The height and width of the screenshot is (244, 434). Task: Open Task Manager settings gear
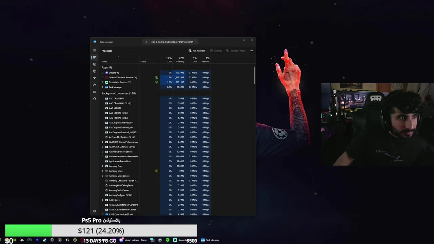point(95,211)
